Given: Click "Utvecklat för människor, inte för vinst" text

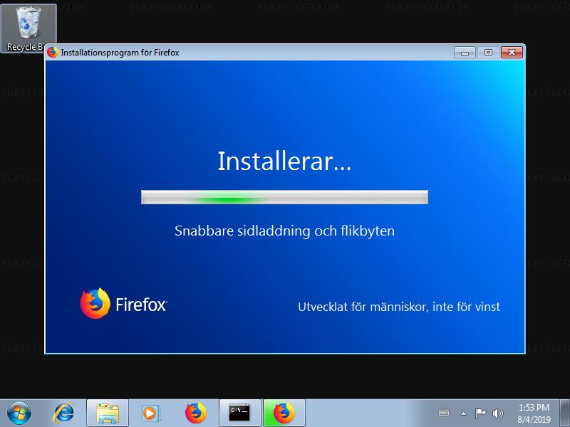Looking at the screenshot, I should (x=399, y=307).
